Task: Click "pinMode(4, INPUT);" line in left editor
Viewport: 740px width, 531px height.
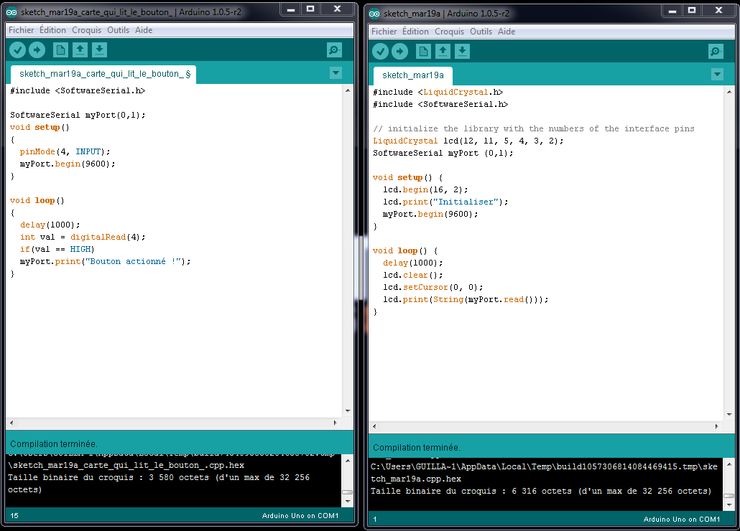Action: 65,151
